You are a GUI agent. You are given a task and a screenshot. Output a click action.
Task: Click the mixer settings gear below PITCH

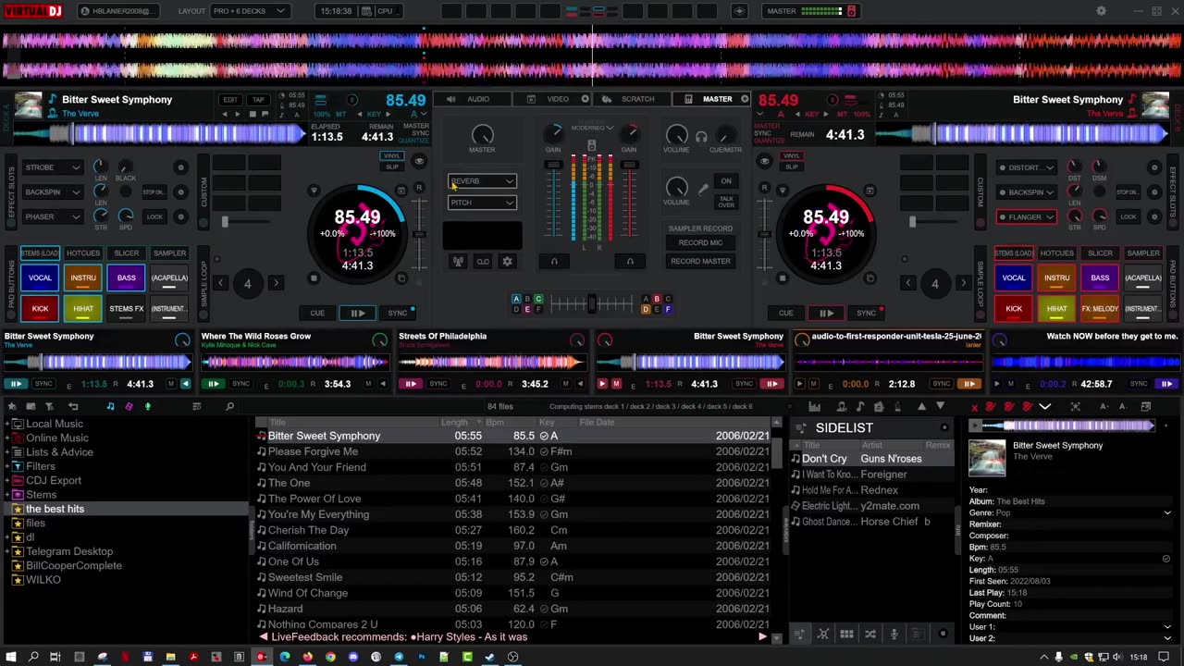(x=507, y=262)
